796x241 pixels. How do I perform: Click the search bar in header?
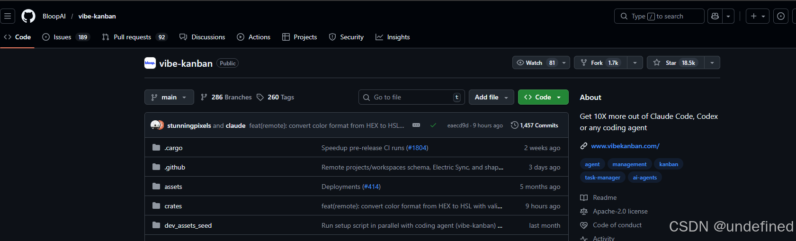[x=659, y=16]
